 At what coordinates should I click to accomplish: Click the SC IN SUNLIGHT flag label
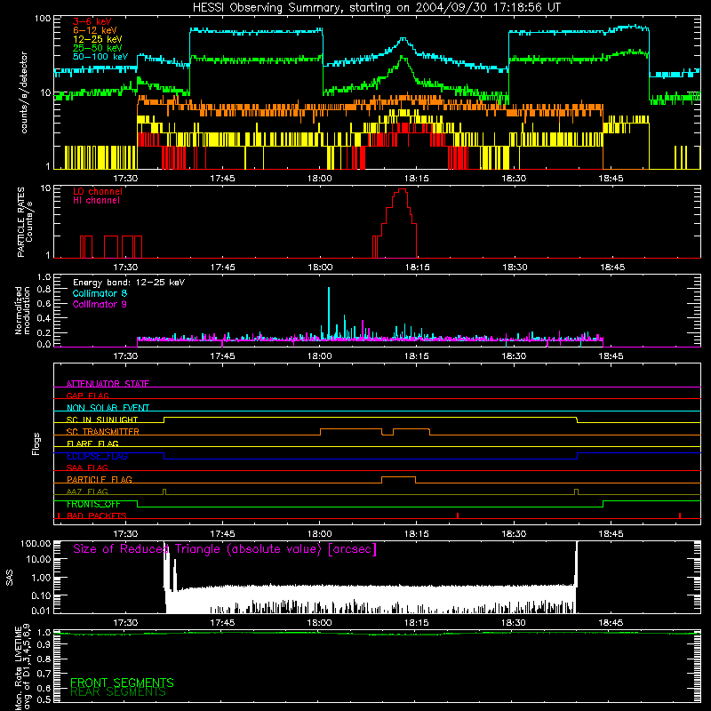(102, 419)
